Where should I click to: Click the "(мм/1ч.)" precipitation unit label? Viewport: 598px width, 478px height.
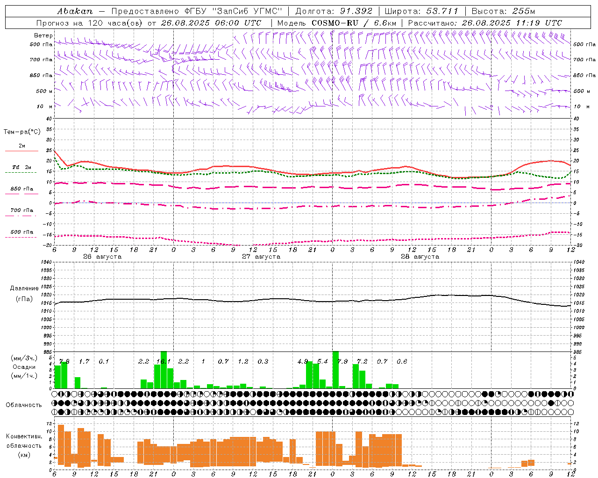[24, 376]
